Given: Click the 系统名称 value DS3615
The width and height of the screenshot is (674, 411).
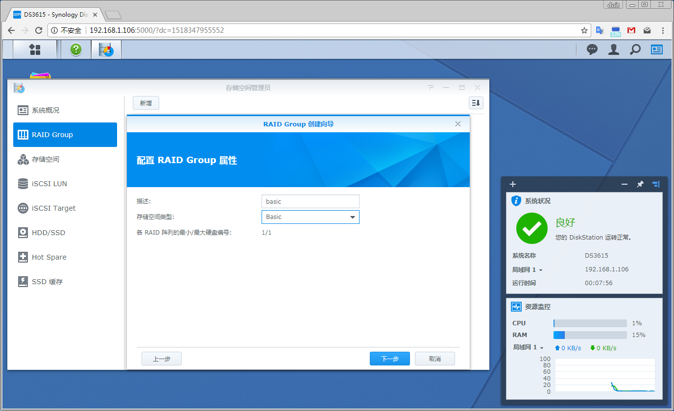Looking at the screenshot, I should (597, 256).
